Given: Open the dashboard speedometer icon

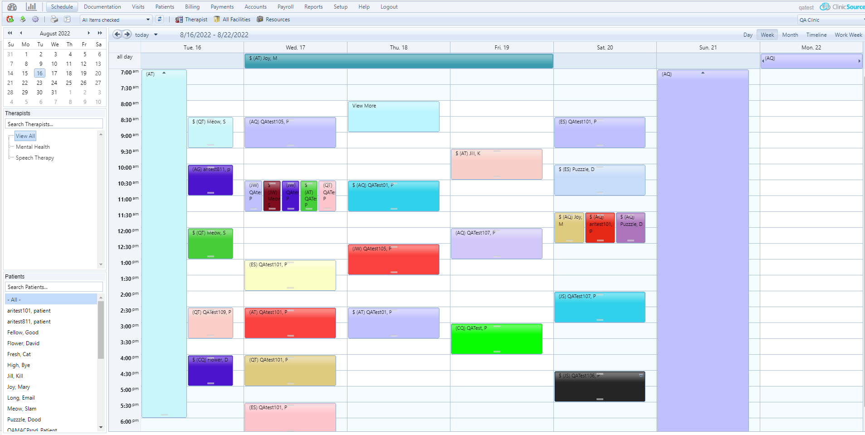Looking at the screenshot, I should [x=11, y=7].
